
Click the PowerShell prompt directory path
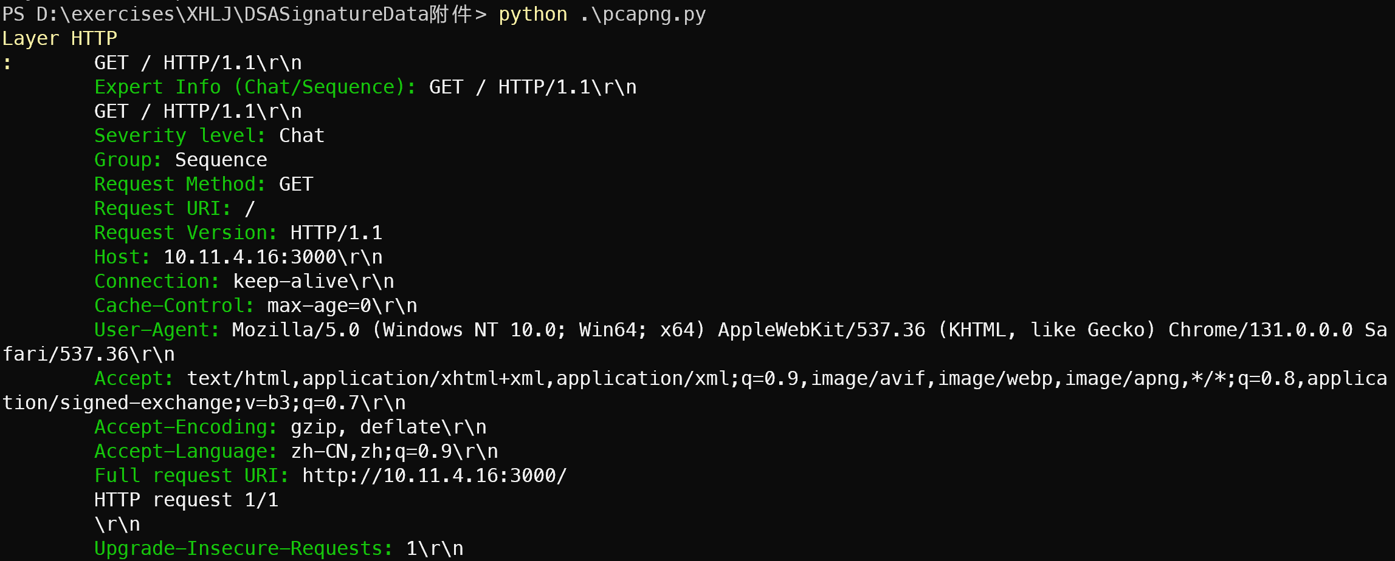237,14
